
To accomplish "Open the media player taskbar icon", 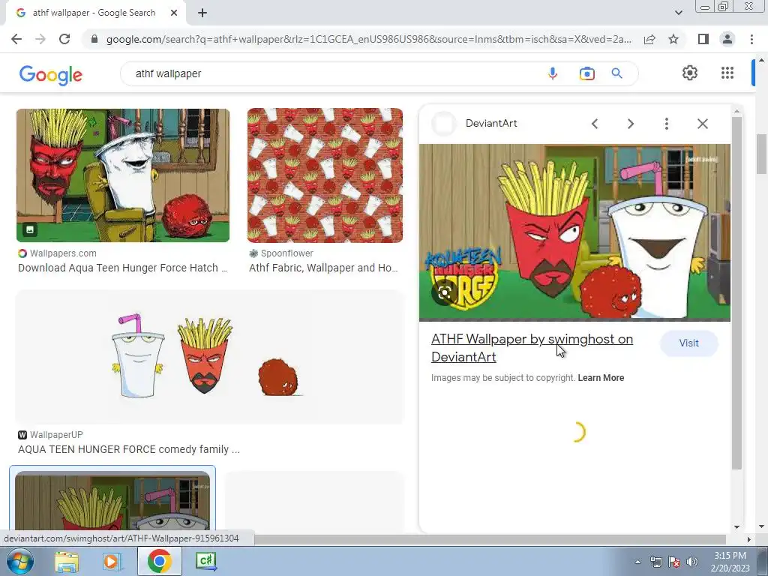I will click(112, 561).
